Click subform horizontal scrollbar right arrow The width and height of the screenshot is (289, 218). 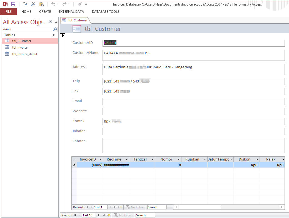coord(282,207)
